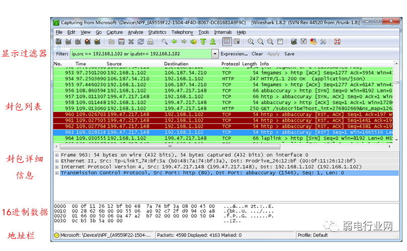Save the capture file with floppy icon
Image resolution: width=407 pixels, height=251 pixels.
click(x=121, y=42)
